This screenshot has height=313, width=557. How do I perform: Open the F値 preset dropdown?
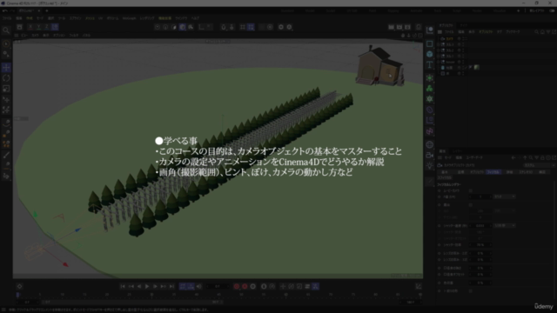click(505, 196)
